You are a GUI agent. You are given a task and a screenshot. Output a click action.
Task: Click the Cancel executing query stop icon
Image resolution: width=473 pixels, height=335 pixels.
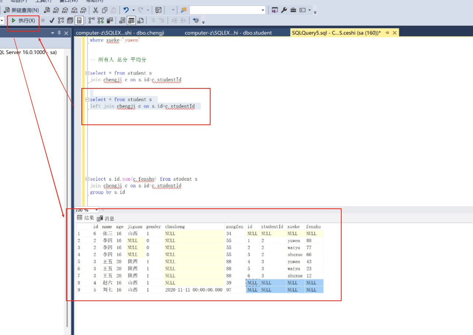coord(43,21)
